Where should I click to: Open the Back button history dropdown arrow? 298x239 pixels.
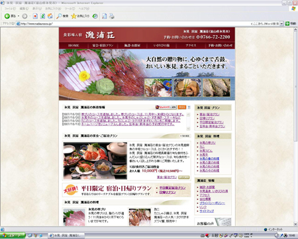coord(19,16)
